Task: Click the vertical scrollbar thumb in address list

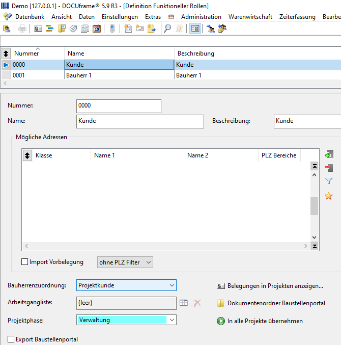Action: pyautogui.click(x=315, y=206)
